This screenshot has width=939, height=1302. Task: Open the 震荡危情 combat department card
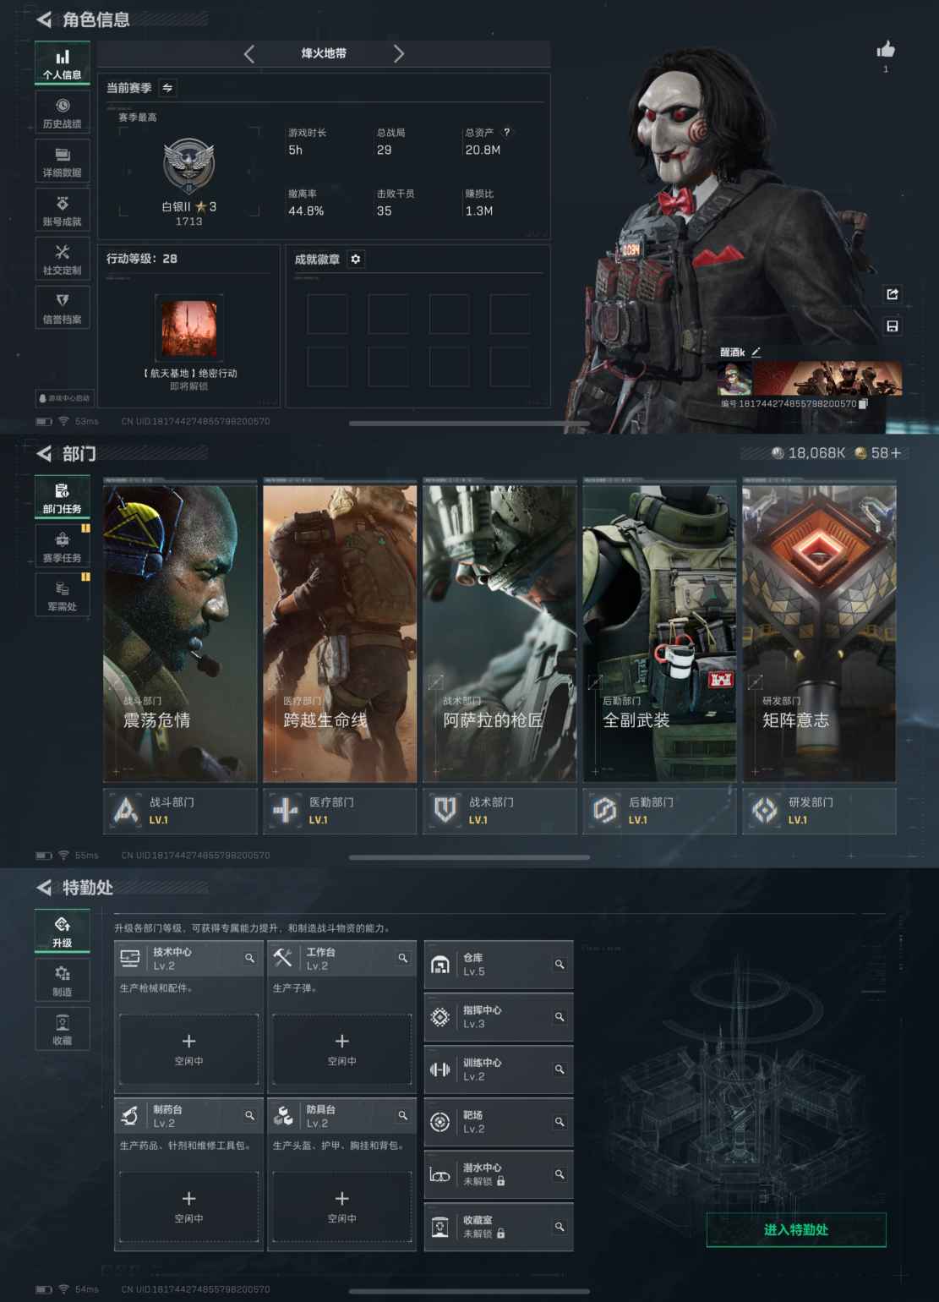pos(180,632)
